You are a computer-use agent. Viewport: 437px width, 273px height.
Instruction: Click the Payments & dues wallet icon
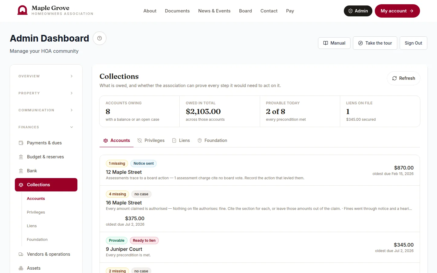(21, 143)
